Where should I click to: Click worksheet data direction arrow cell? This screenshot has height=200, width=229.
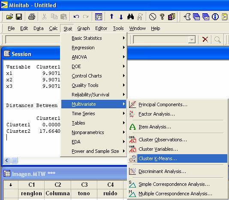(x=11, y=185)
